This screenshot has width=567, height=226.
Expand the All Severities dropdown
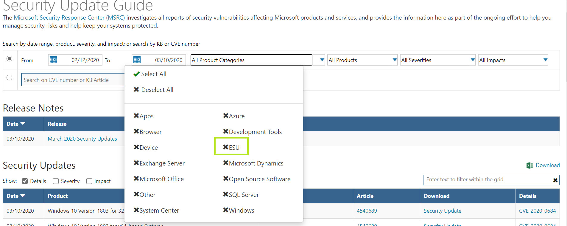coord(472,60)
